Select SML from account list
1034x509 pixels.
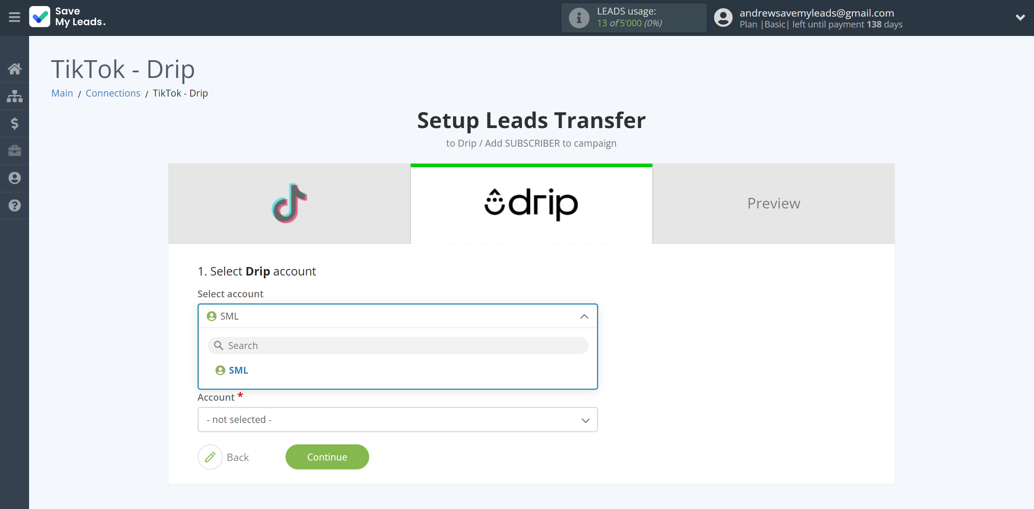click(239, 370)
